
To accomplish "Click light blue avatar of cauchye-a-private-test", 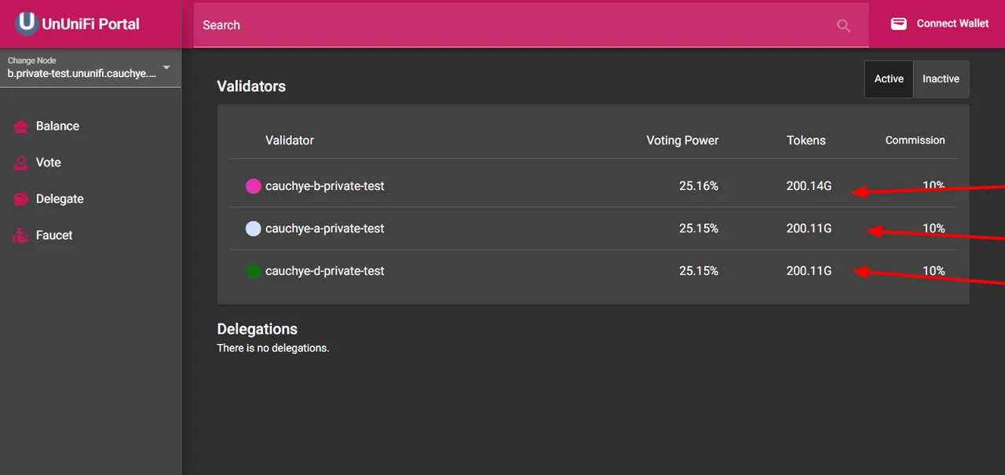I will coord(253,229).
